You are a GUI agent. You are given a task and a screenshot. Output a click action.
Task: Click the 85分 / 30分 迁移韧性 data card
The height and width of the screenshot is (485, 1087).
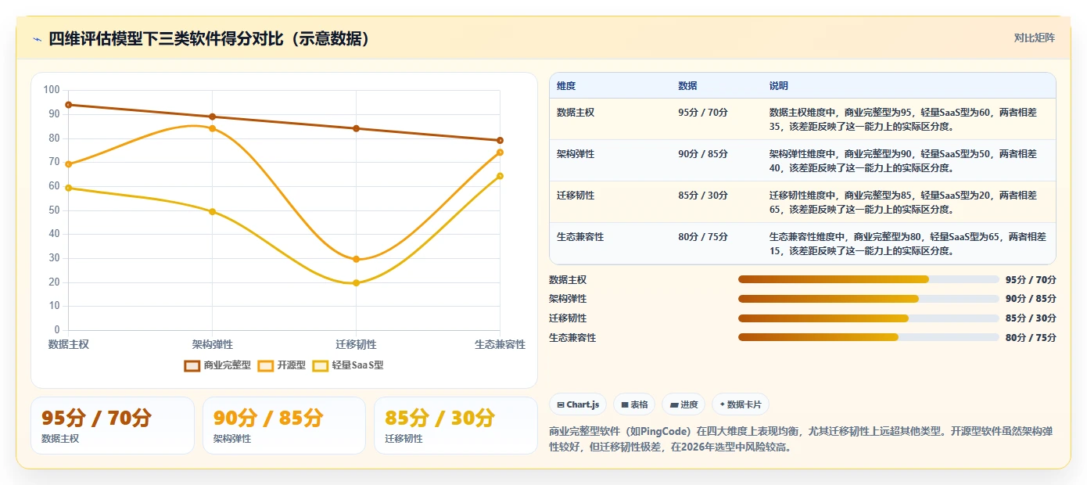(456, 426)
